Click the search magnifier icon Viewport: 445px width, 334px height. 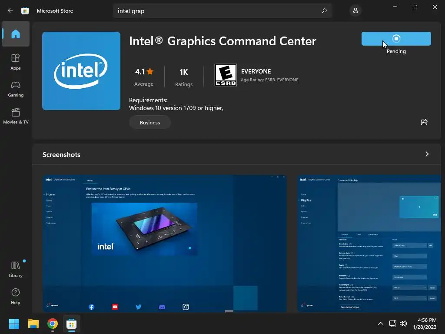324,11
